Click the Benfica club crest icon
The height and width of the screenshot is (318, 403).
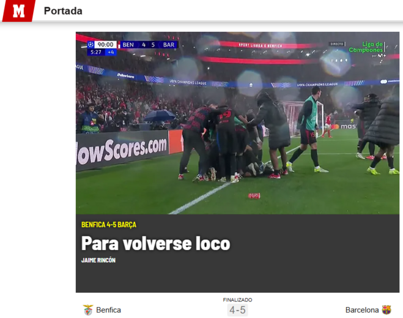coord(88,310)
